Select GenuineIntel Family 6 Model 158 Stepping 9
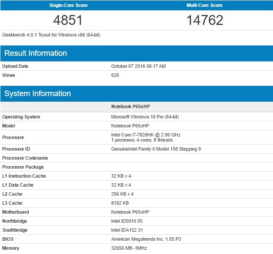This screenshot has width=273, height=254. 156,149
